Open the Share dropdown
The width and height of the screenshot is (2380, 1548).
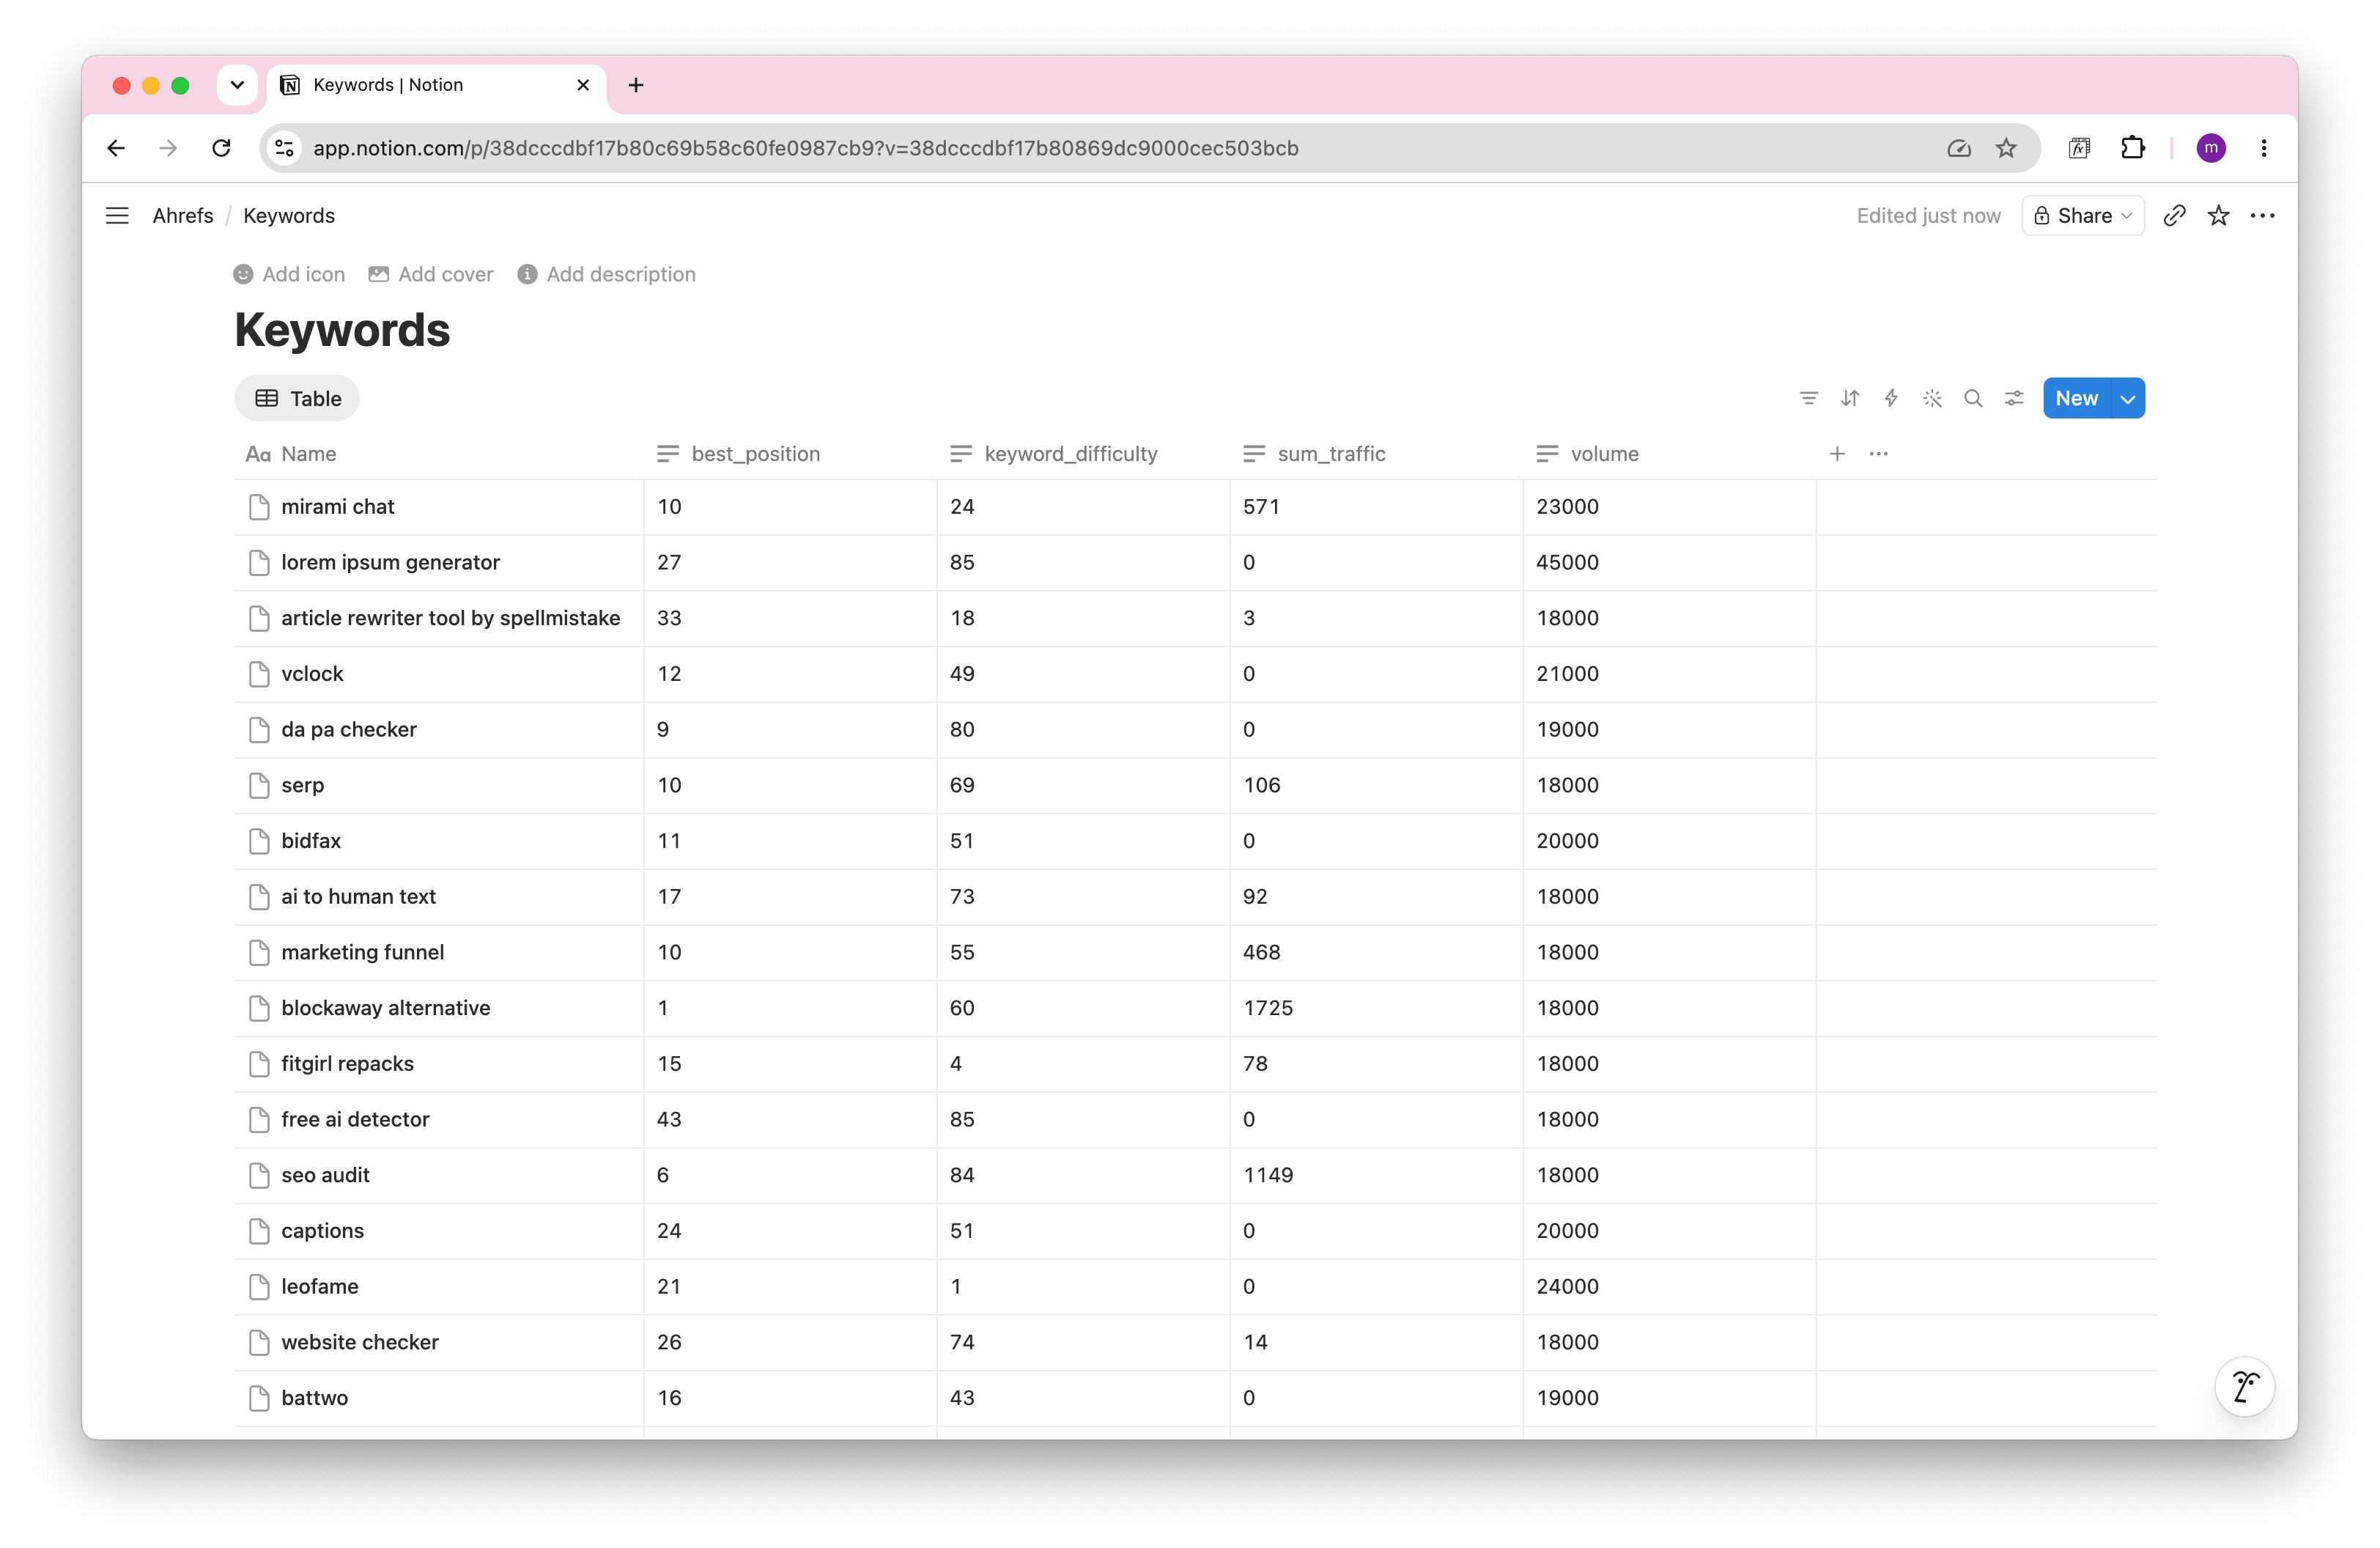[2083, 216]
